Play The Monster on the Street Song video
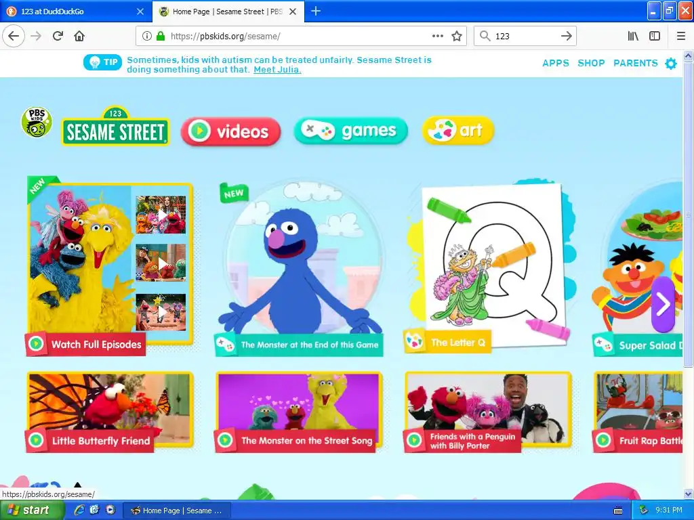The width and height of the screenshot is (694, 520). (x=299, y=412)
